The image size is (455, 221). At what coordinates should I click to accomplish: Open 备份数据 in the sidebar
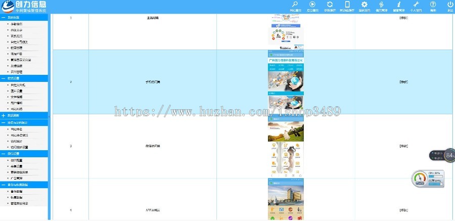[x=17, y=192]
